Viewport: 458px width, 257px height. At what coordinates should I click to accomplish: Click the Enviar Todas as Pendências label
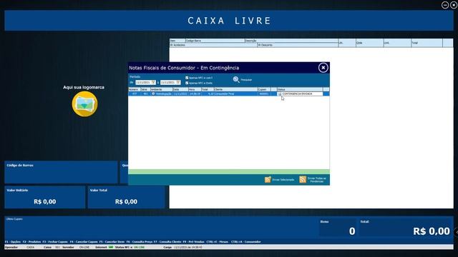(317, 180)
